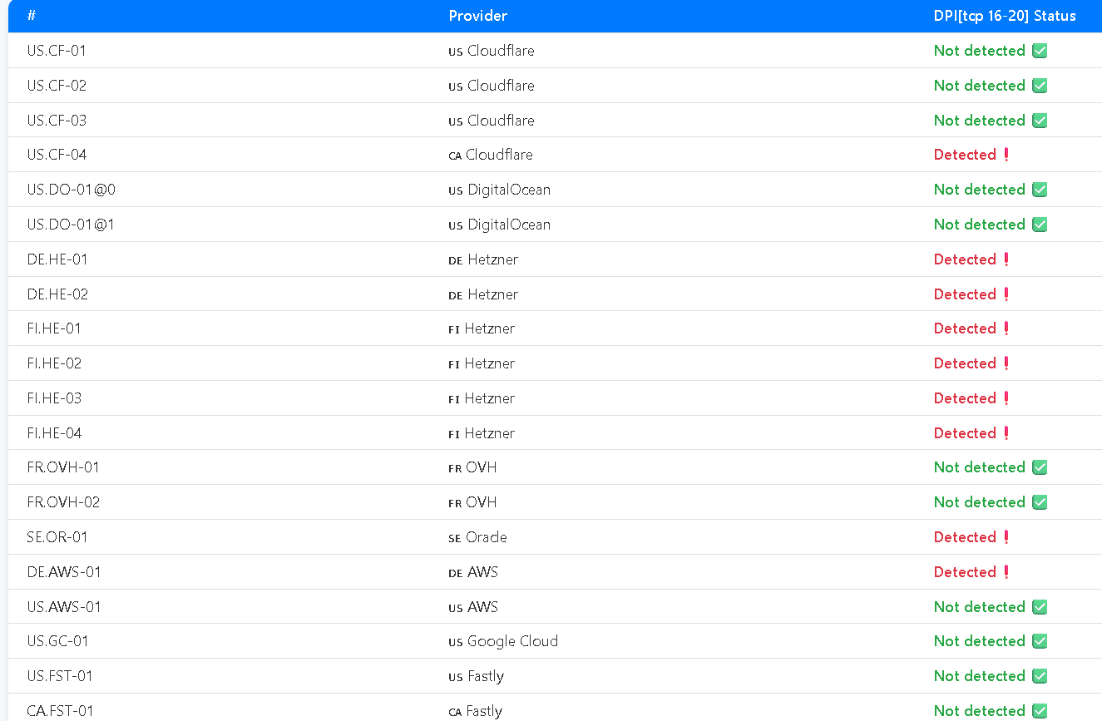Click the 'US.CF-02' row identifier
Viewport: 1102px width, 721px height.
click(x=57, y=86)
